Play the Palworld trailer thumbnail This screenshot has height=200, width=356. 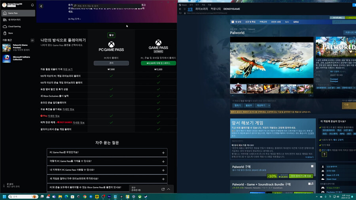[x=238, y=89]
